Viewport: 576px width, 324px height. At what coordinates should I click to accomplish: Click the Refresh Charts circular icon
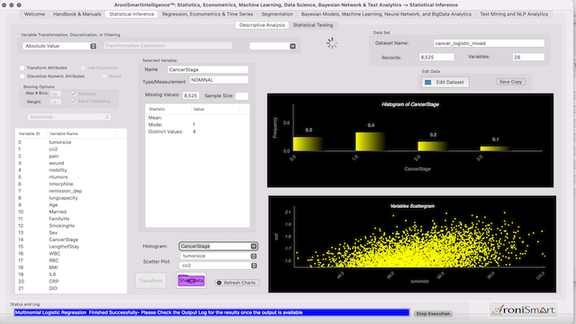tap(220, 283)
